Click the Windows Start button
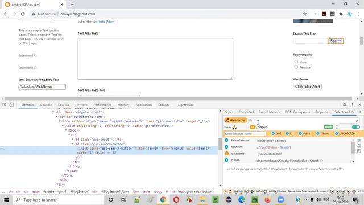Image resolution: width=364 pixels, height=205 pixels. [6, 200]
